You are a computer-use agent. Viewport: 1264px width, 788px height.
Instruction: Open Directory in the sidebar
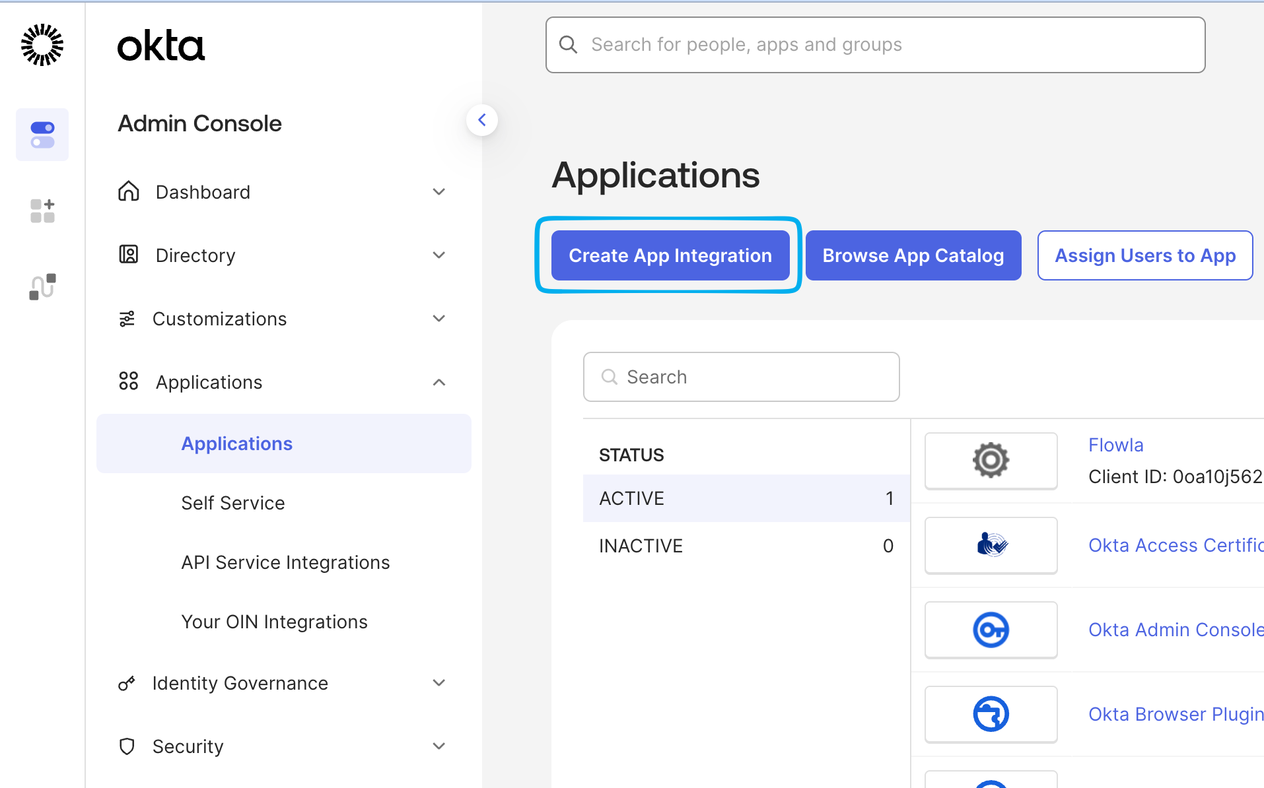(x=195, y=255)
